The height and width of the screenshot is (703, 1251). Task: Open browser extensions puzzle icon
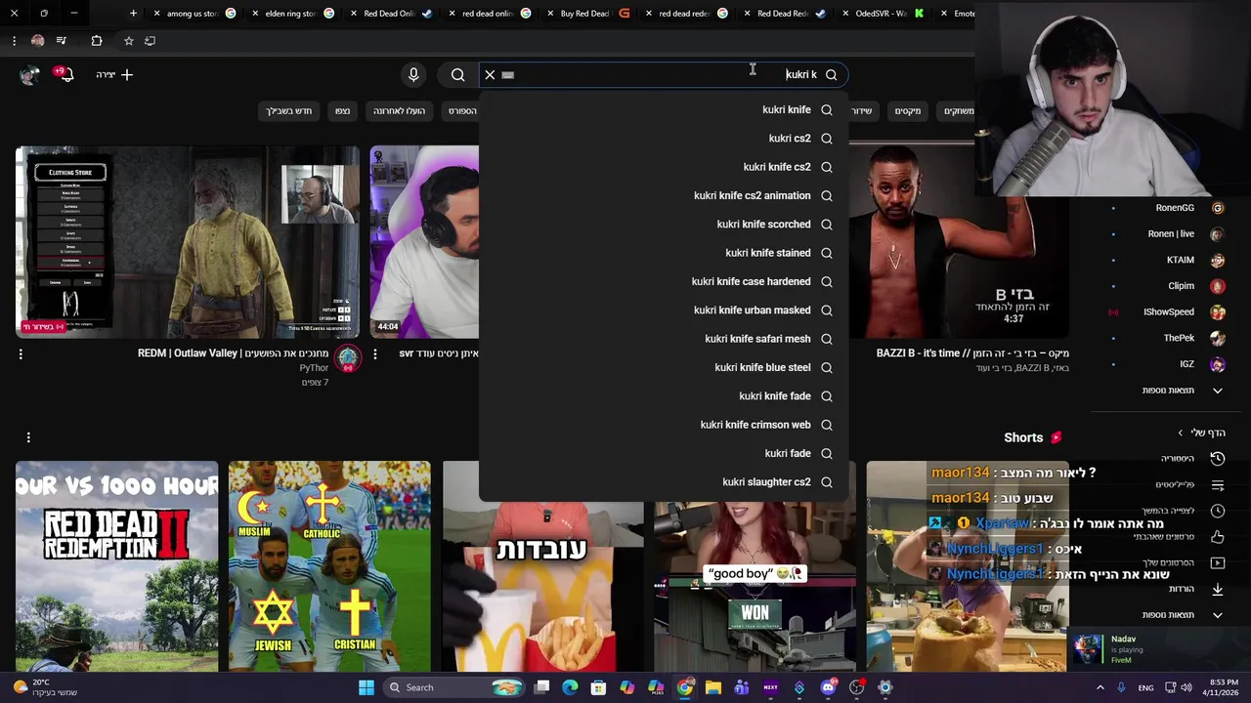pyautogui.click(x=96, y=41)
